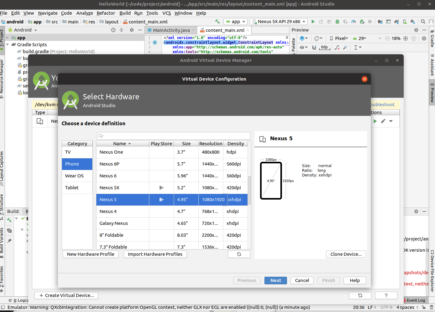
Task: Select the Tablet category
Action: [x=77, y=188]
